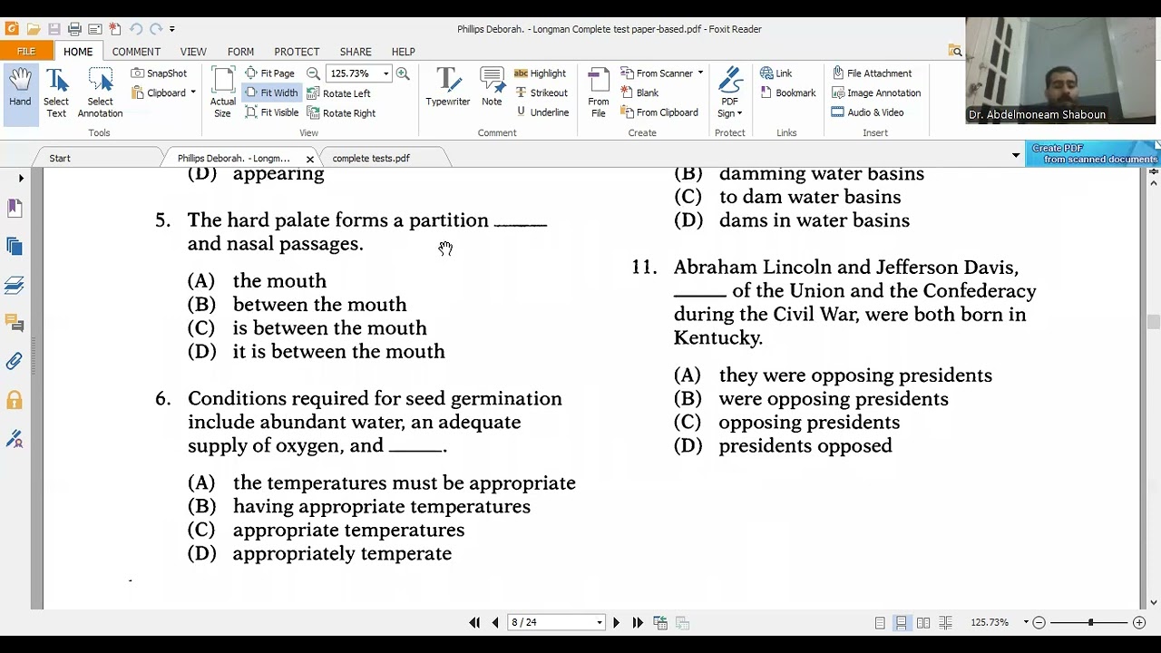The image size is (1161, 653).
Task: Go to the next page
Action: coord(616,622)
